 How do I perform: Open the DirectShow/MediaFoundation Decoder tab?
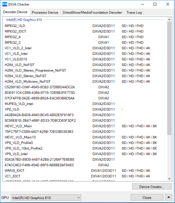coord(92,12)
